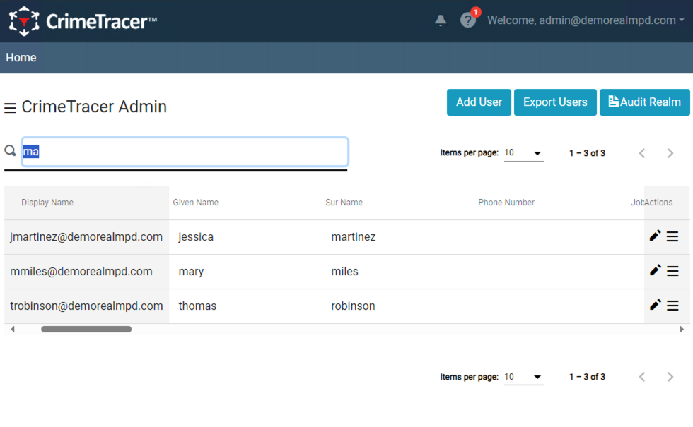Sort by the Sur Name column header
Screen dimensions: 693x427
[344, 203]
